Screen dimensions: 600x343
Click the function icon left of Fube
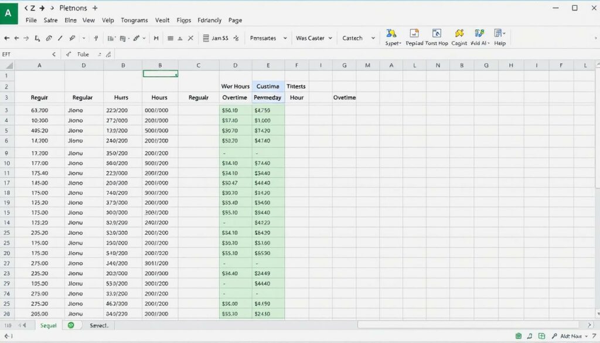[69, 55]
